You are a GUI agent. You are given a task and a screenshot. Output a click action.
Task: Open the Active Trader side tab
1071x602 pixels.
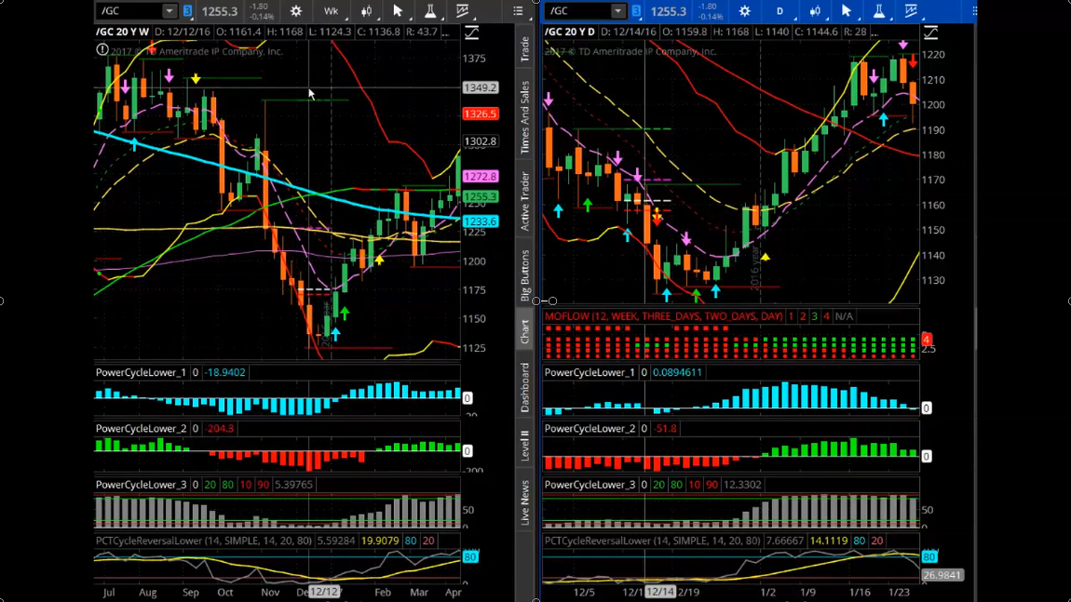[x=524, y=201]
